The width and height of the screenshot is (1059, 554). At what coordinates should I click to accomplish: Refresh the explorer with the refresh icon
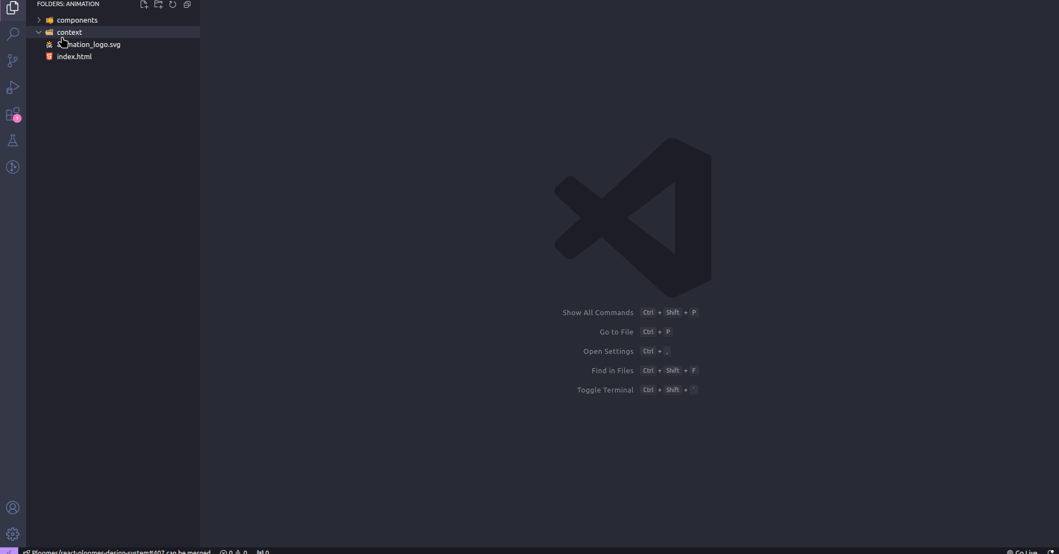[173, 4]
